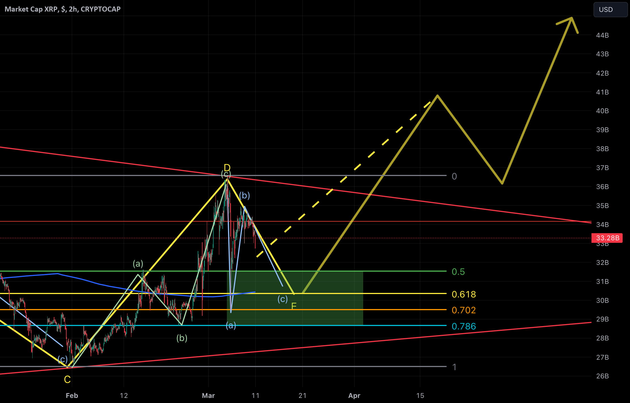
Task: Click the 0.702 orange Fibonacci label
Action: (464, 310)
